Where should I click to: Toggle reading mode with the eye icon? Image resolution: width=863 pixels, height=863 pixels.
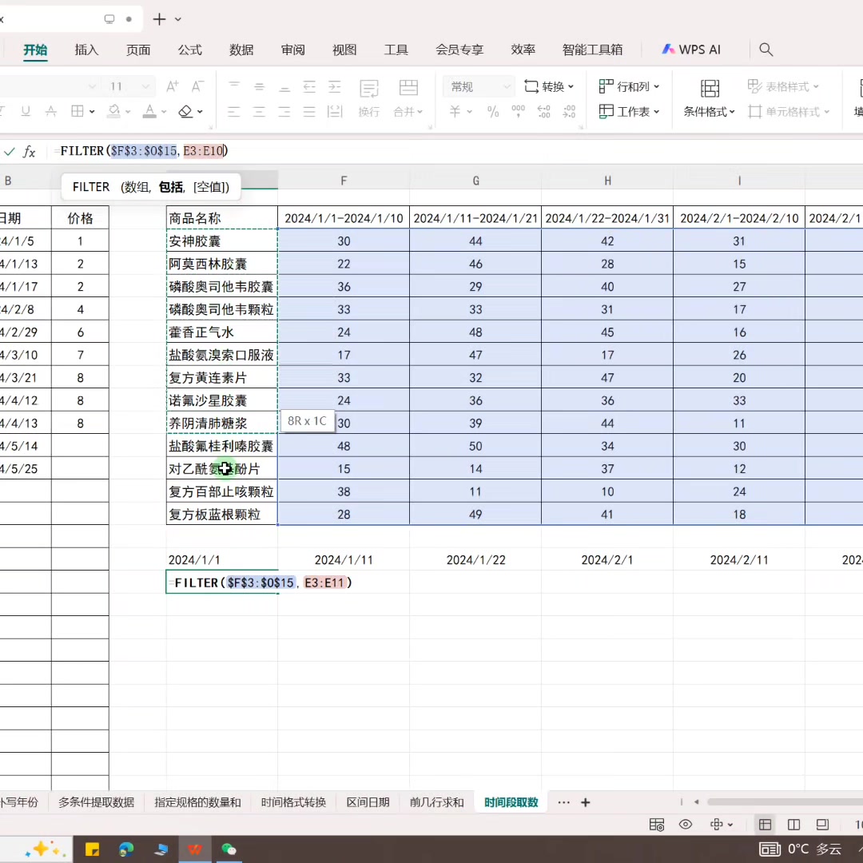[x=685, y=824]
